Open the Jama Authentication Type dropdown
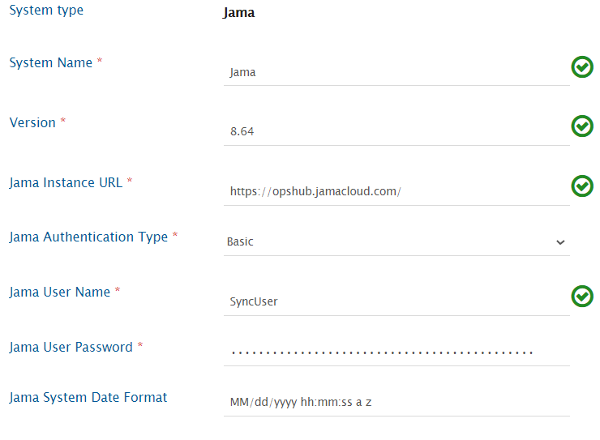This screenshot has width=600, height=440. [396, 241]
